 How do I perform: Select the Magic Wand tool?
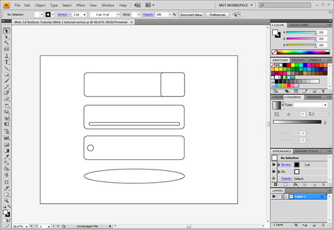(x=6, y=43)
